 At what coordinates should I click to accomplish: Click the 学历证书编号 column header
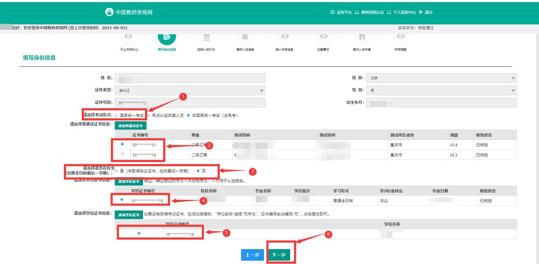pyautogui.click(x=143, y=191)
